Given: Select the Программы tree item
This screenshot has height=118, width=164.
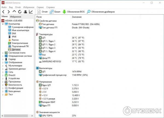Looking at the screenshot, I should 14,82.
